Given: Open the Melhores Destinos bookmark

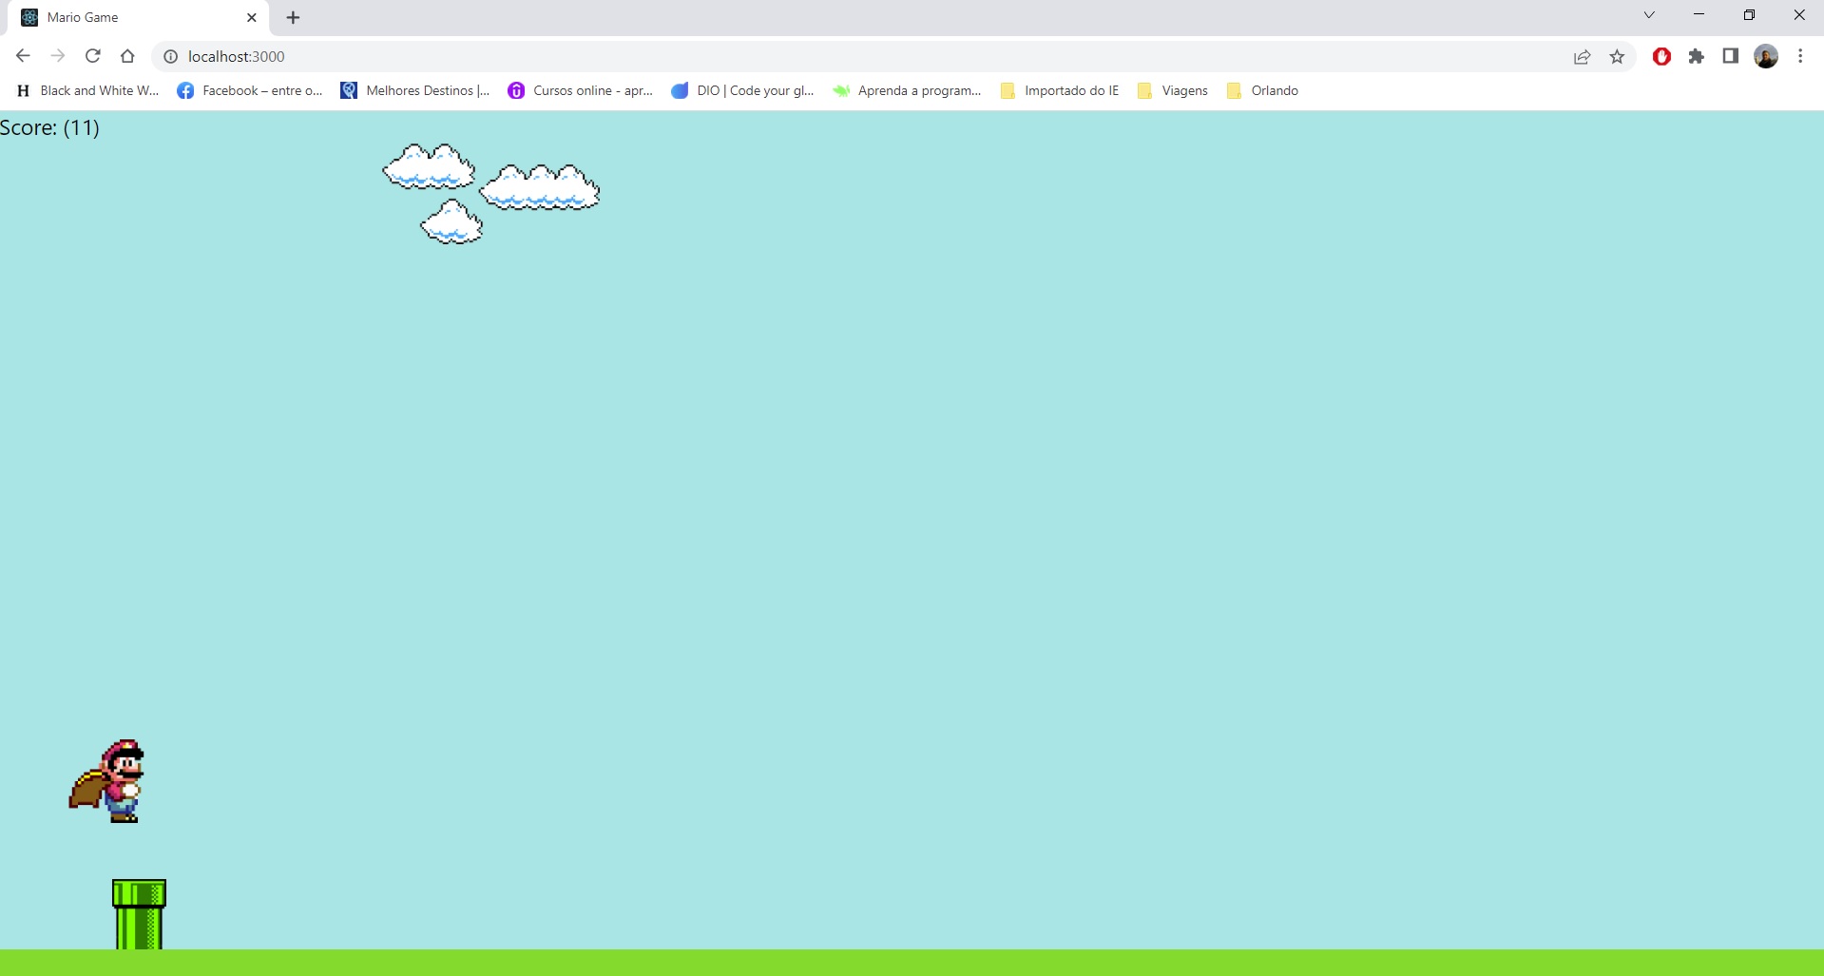Looking at the screenshot, I should point(415,90).
